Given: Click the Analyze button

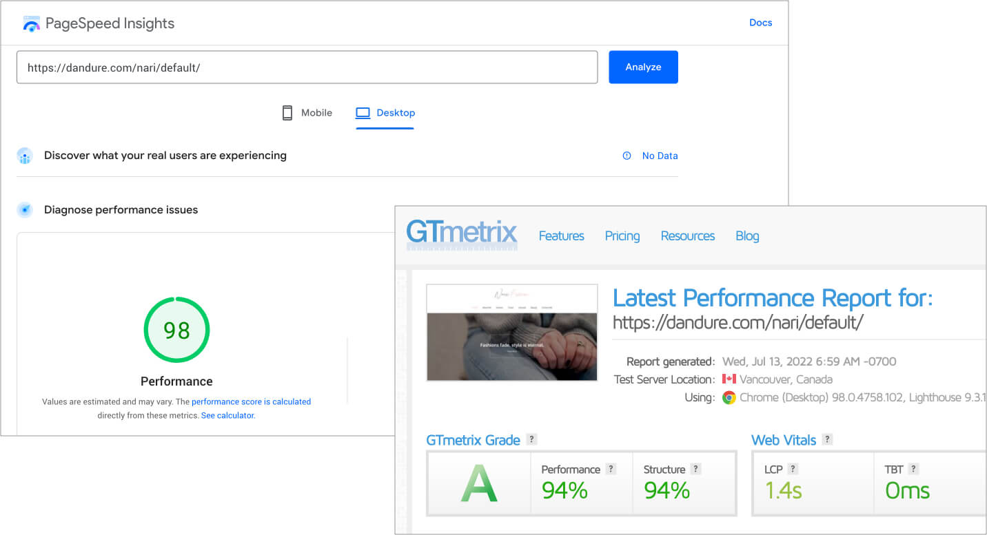Looking at the screenshot, I should pos(643,67).
